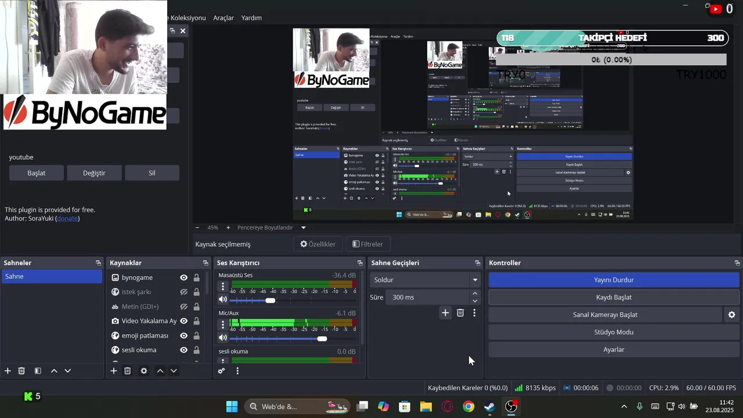Click Kaydı Başlat button
This screenshot has height=418, width=743.
(x=614, y=297)
